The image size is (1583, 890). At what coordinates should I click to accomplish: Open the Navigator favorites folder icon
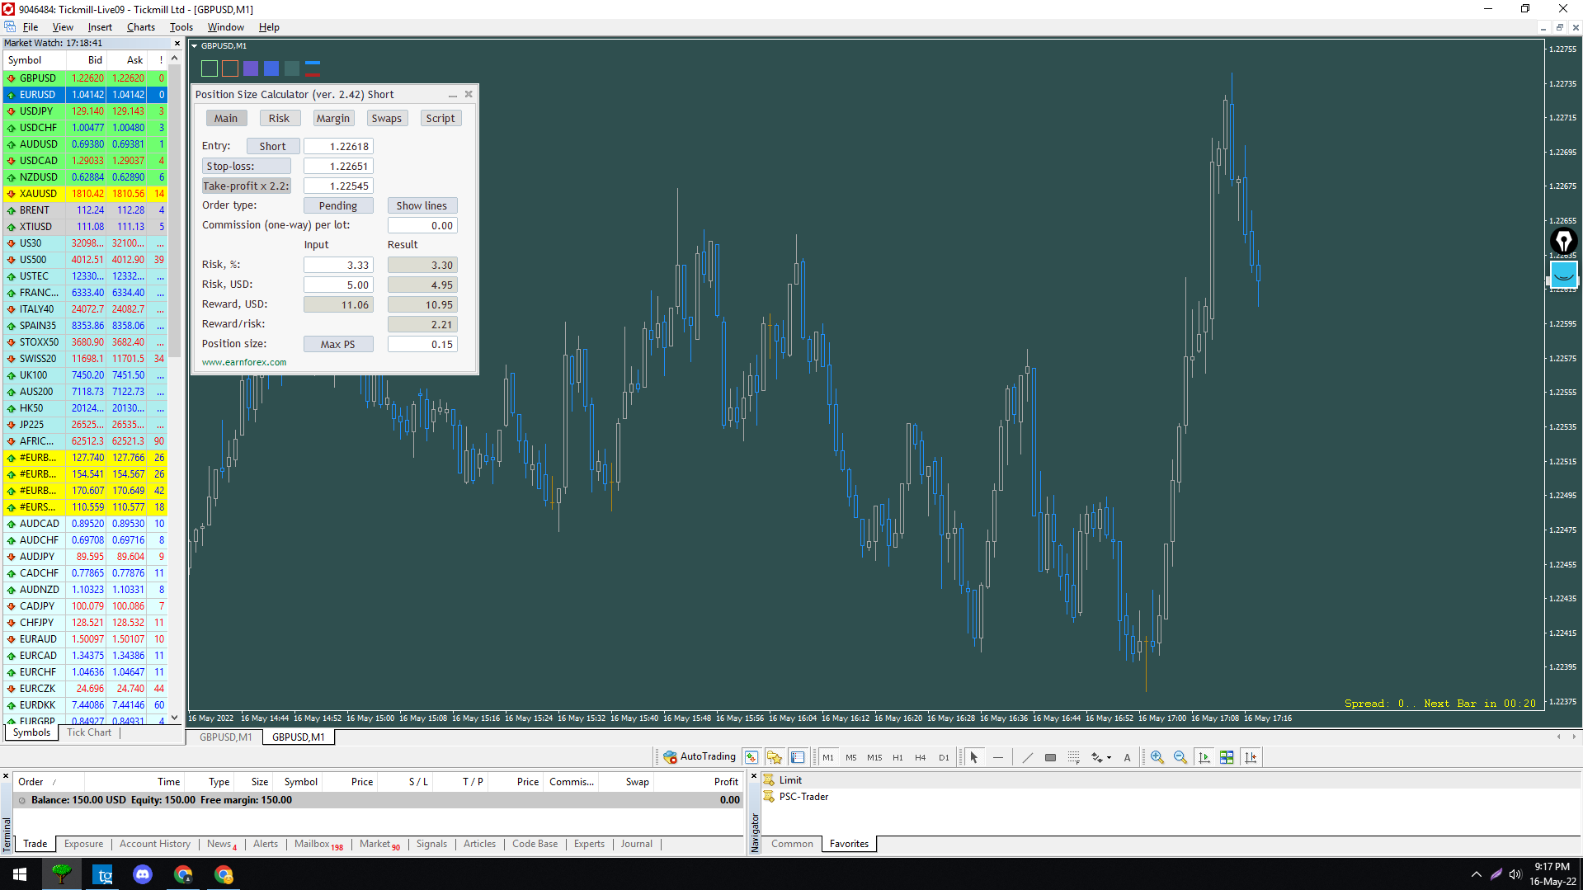coord(774,756)
